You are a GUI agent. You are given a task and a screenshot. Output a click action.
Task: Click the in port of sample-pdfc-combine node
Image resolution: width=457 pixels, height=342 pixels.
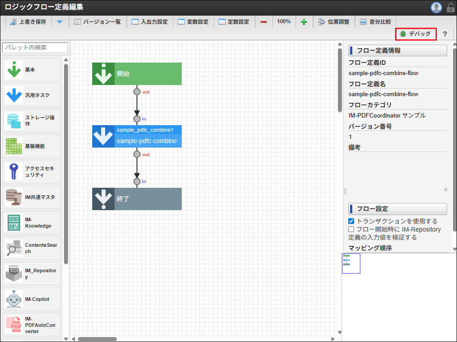137,119
